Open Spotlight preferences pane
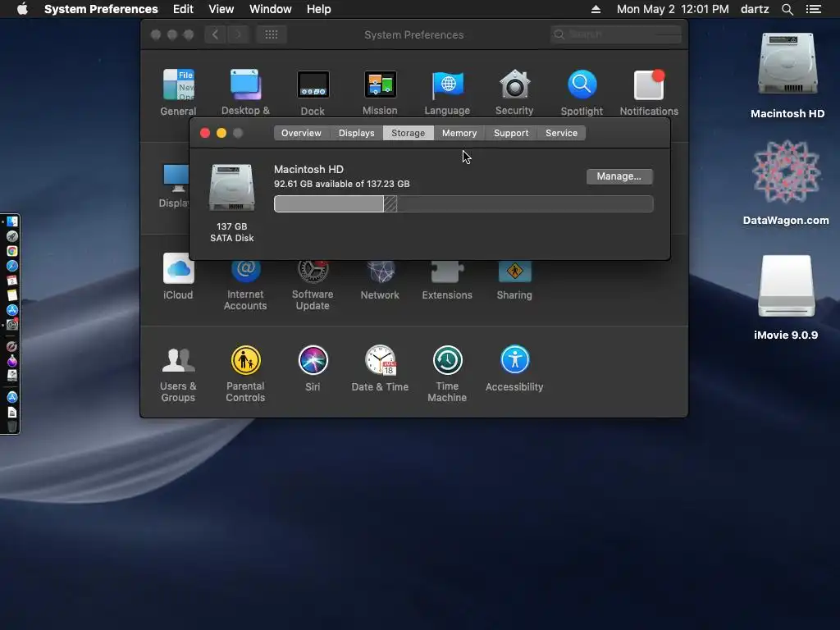The image size is (840, 630). [x=582, y=92]
